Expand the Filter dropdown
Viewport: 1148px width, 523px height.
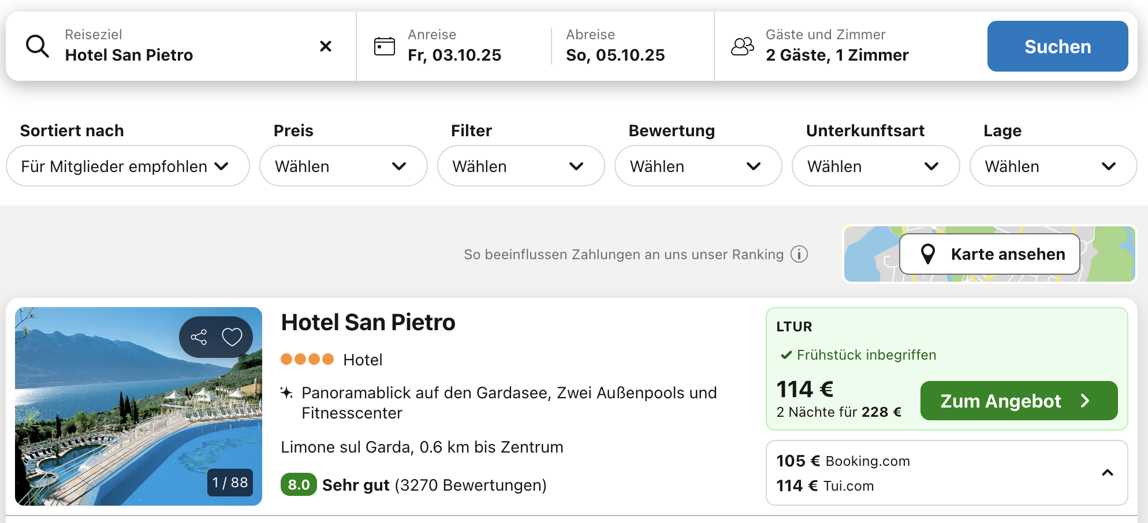pos(520,166)
